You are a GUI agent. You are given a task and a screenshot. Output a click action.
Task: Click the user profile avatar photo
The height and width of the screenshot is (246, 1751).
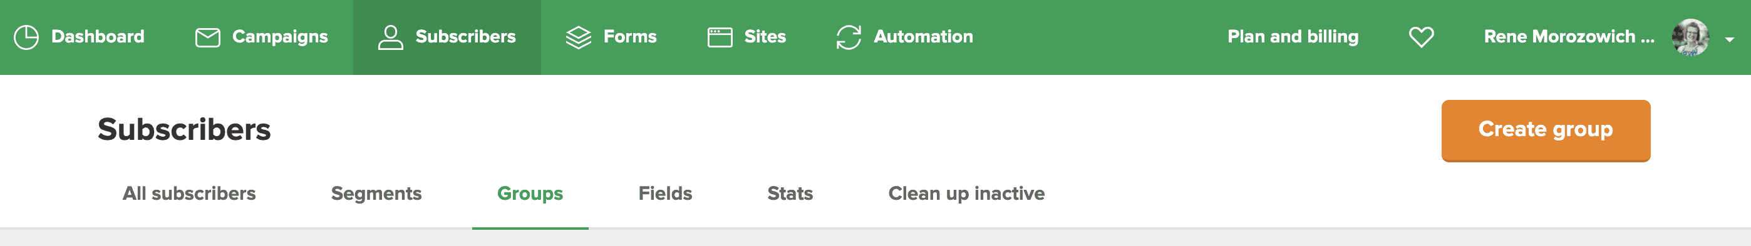click(1690, 37)
